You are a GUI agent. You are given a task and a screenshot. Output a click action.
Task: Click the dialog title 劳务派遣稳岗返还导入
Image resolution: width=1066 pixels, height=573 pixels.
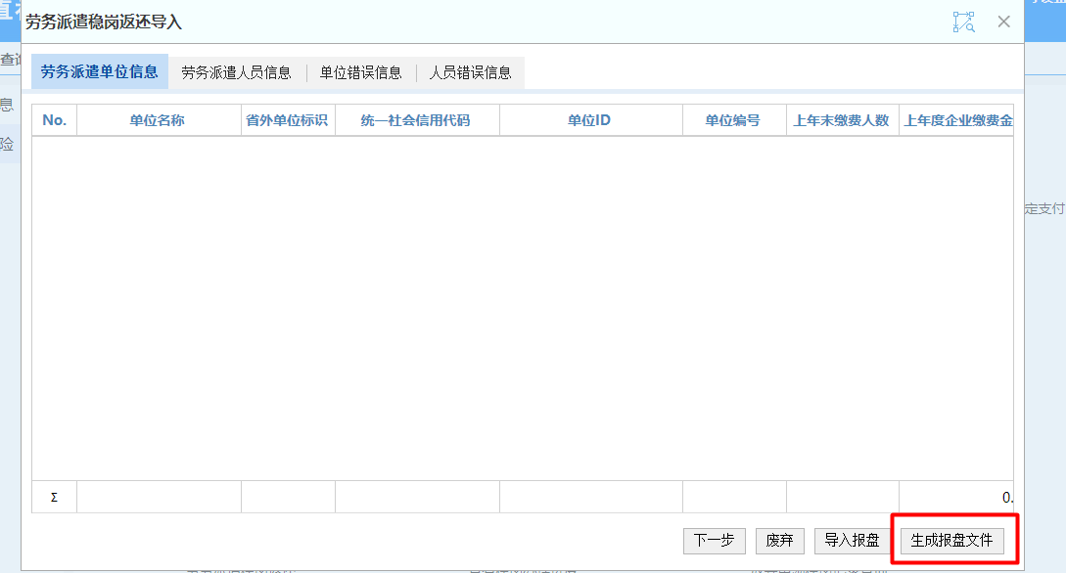104,22
